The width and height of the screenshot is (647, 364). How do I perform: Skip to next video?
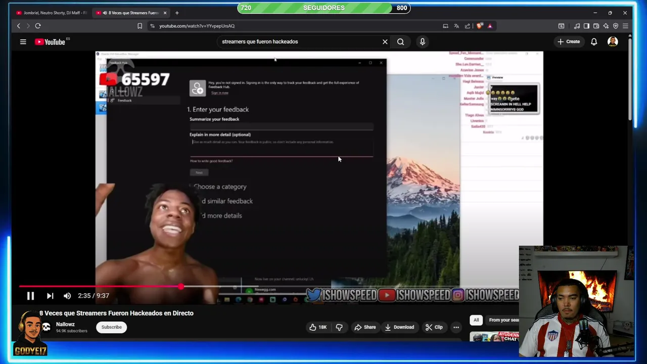click(x=50, y=296)
